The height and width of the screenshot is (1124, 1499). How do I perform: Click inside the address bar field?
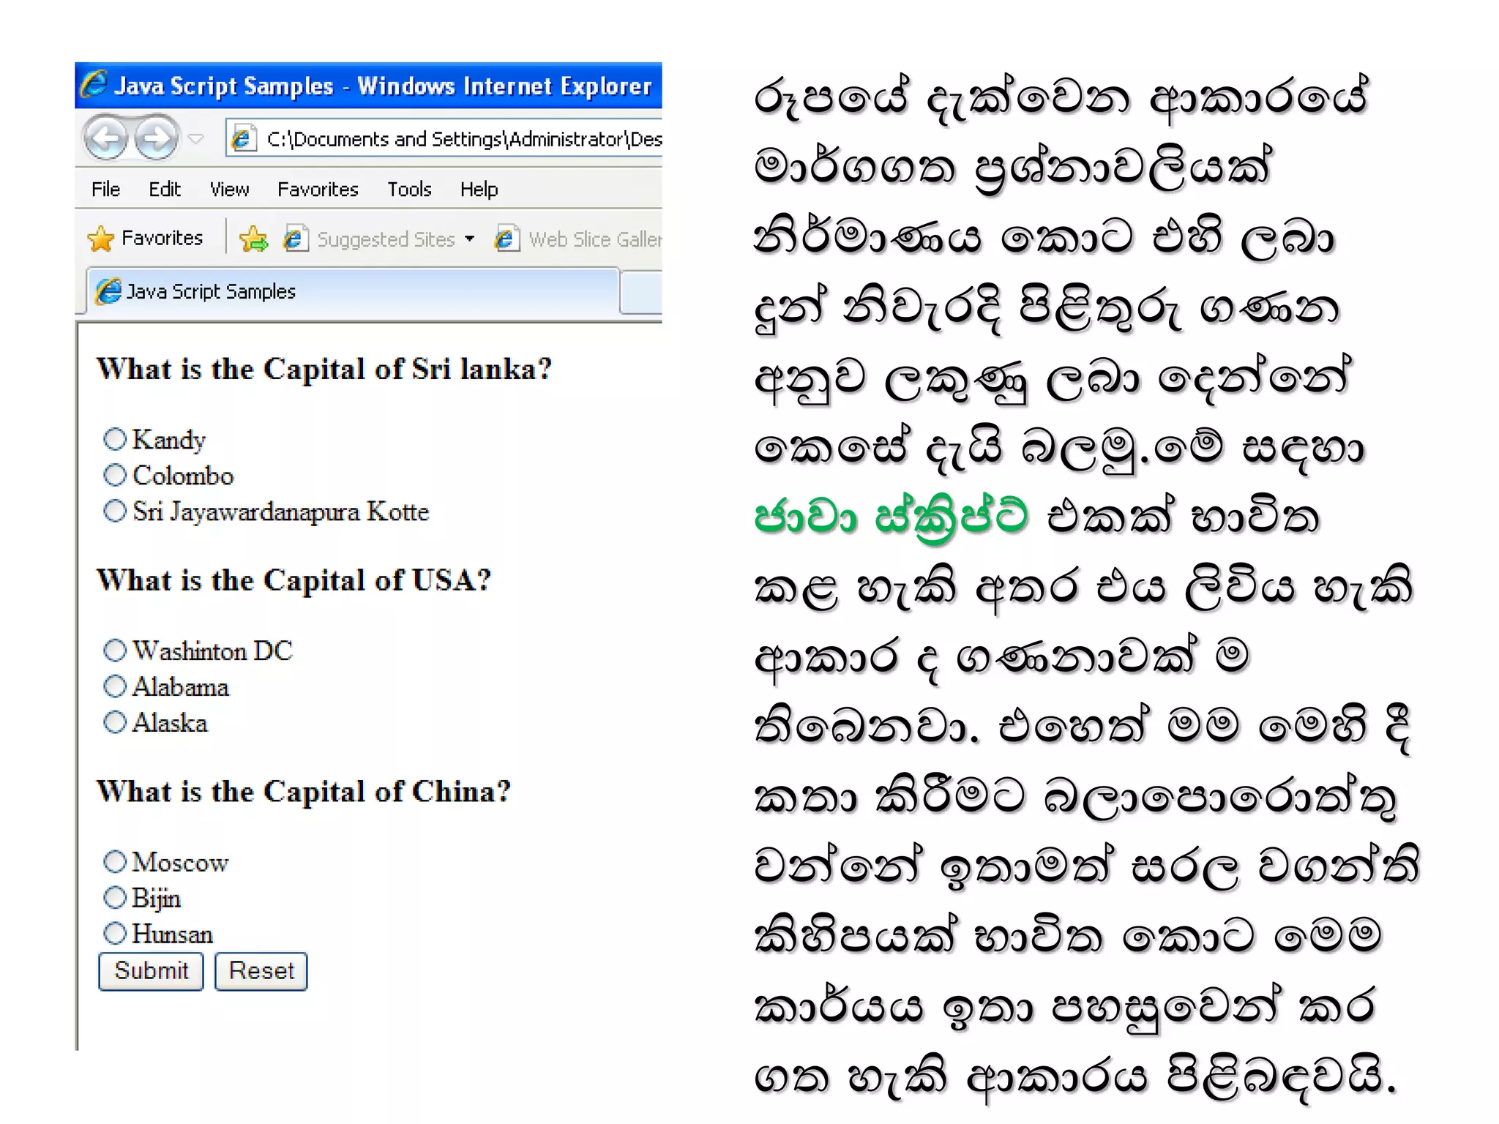[x=461, y=139]
